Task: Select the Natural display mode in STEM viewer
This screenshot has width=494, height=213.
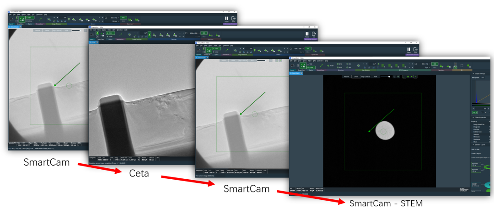Action: (x=347, y=77)
